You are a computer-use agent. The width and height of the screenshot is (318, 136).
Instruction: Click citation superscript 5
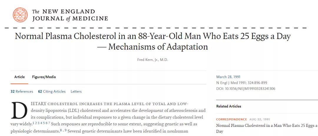(x=44, y=123)
